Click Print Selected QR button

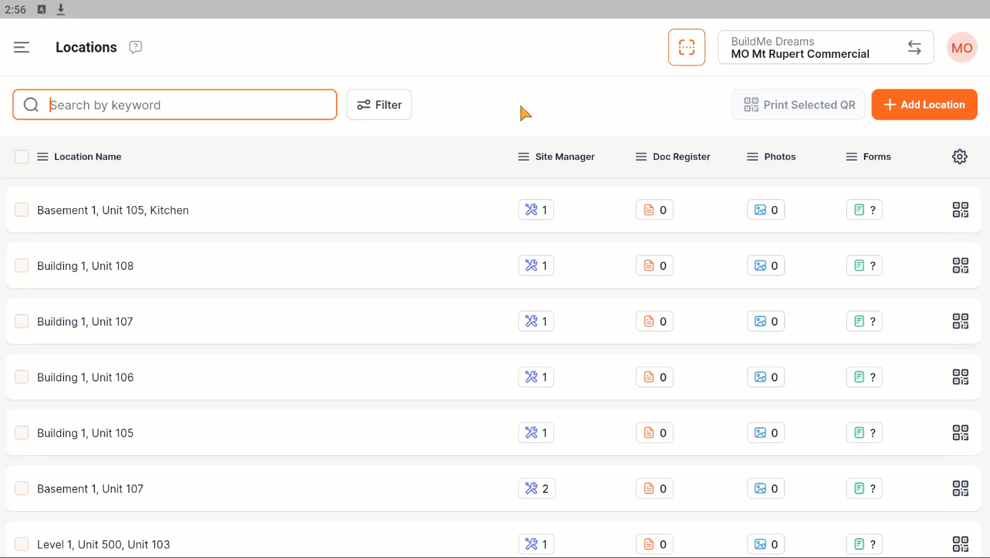[799, 105]
